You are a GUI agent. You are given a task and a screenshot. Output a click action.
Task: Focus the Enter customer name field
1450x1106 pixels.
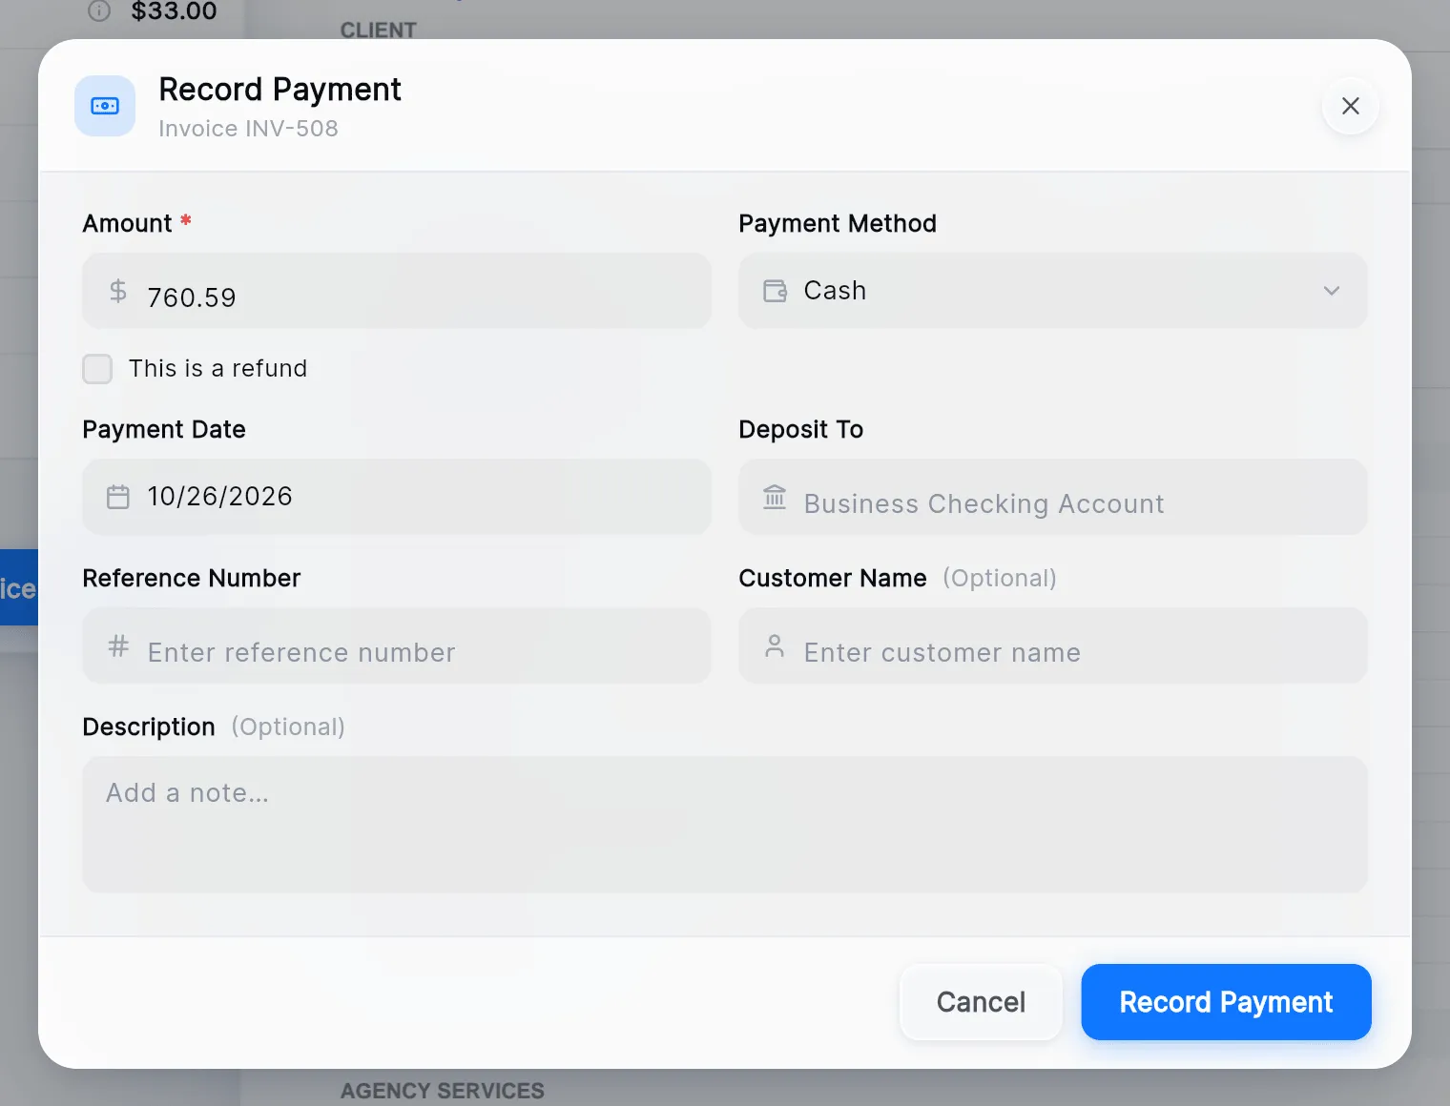pyautogui.click(x=1052, y=645)
